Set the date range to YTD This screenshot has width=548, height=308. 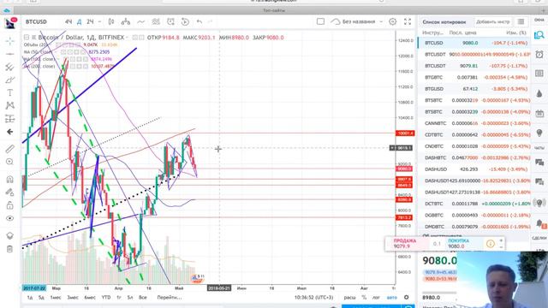pos(106,298)
